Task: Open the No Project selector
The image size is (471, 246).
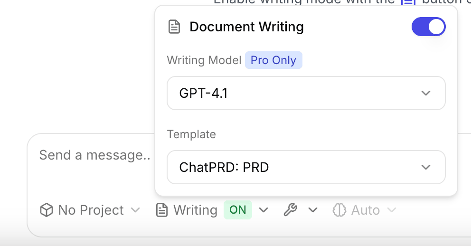Action: coord(90,210)
